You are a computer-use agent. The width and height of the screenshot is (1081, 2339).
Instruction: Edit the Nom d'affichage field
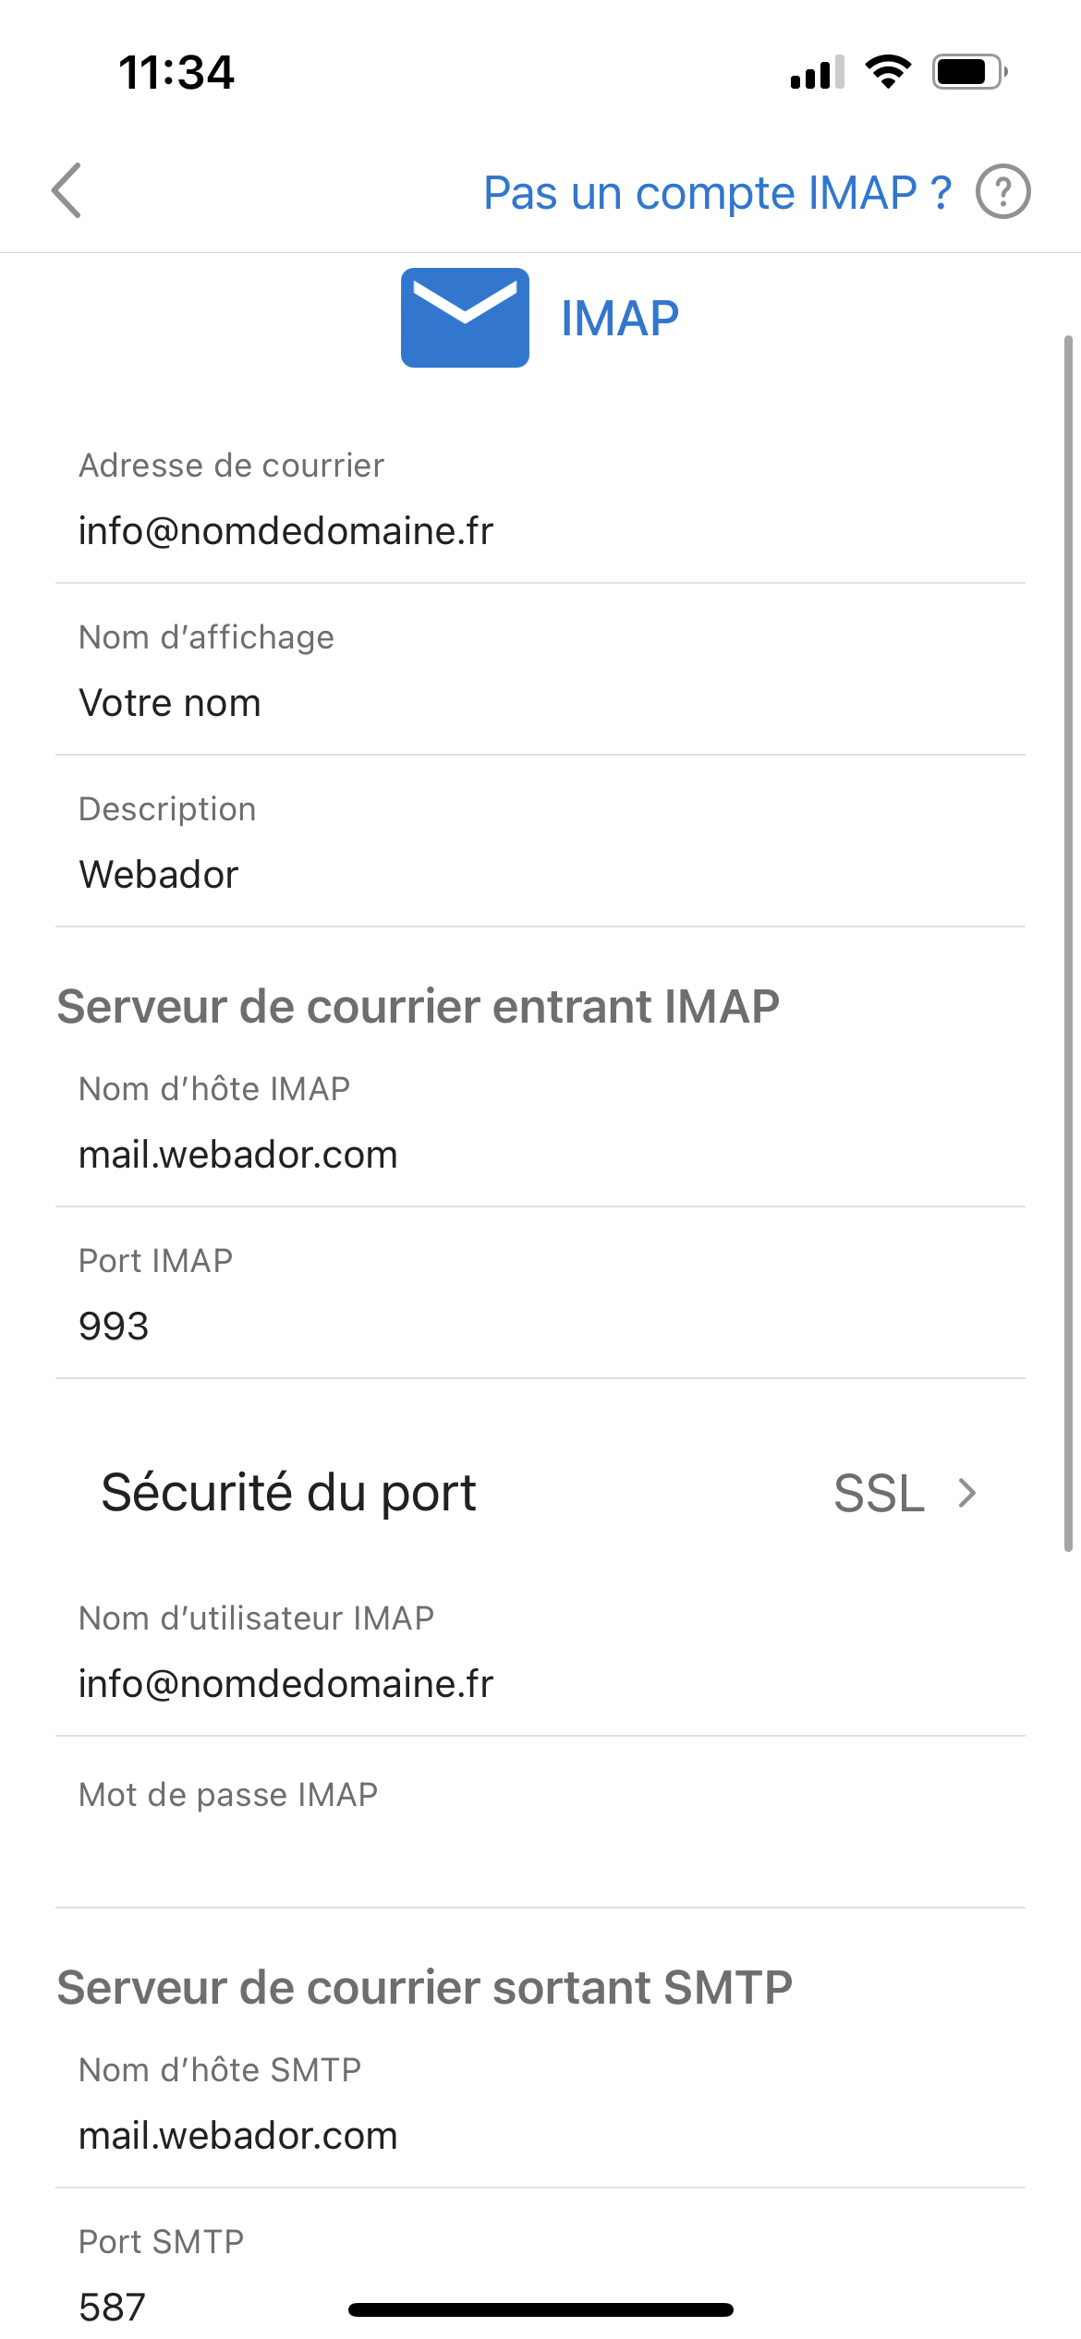(540, 671)
